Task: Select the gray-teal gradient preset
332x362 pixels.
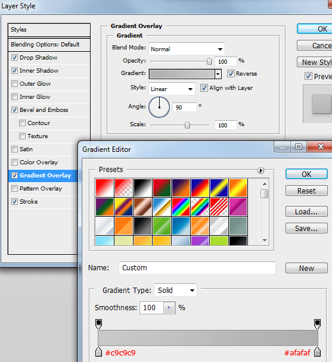Action: (x=238, y=226)
